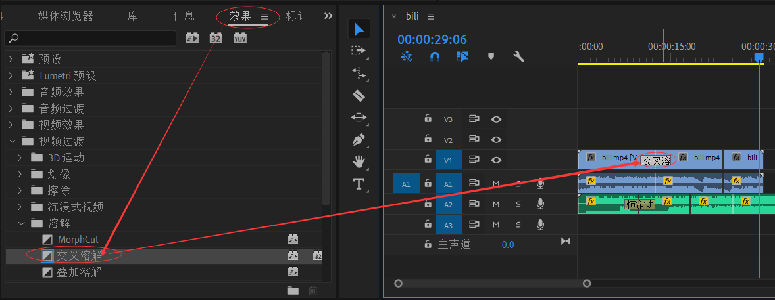Click the expand tracks icon beside 主声道

(x=566, y=241)
